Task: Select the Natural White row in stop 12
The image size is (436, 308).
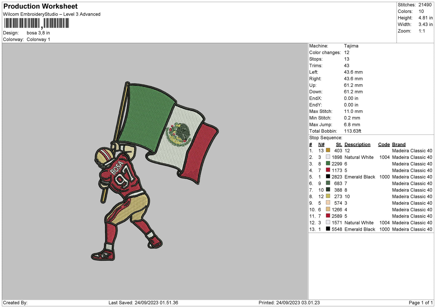Action: click(x=371, y=223)
